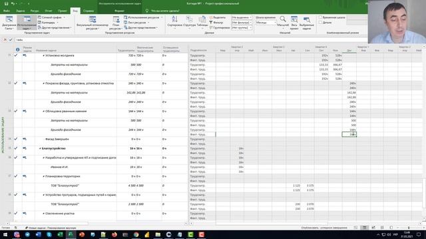Image resolution: width=426 pixels, height=239 pixels.
Task: Open Windows Start menu
Action: (5, 234)
